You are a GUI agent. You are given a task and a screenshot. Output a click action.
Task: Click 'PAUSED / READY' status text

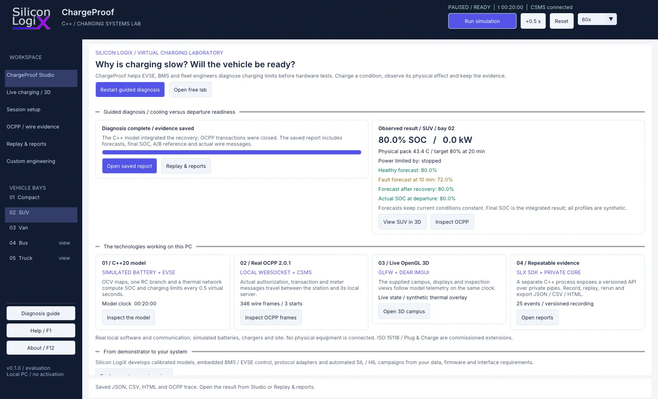[469, 7]
